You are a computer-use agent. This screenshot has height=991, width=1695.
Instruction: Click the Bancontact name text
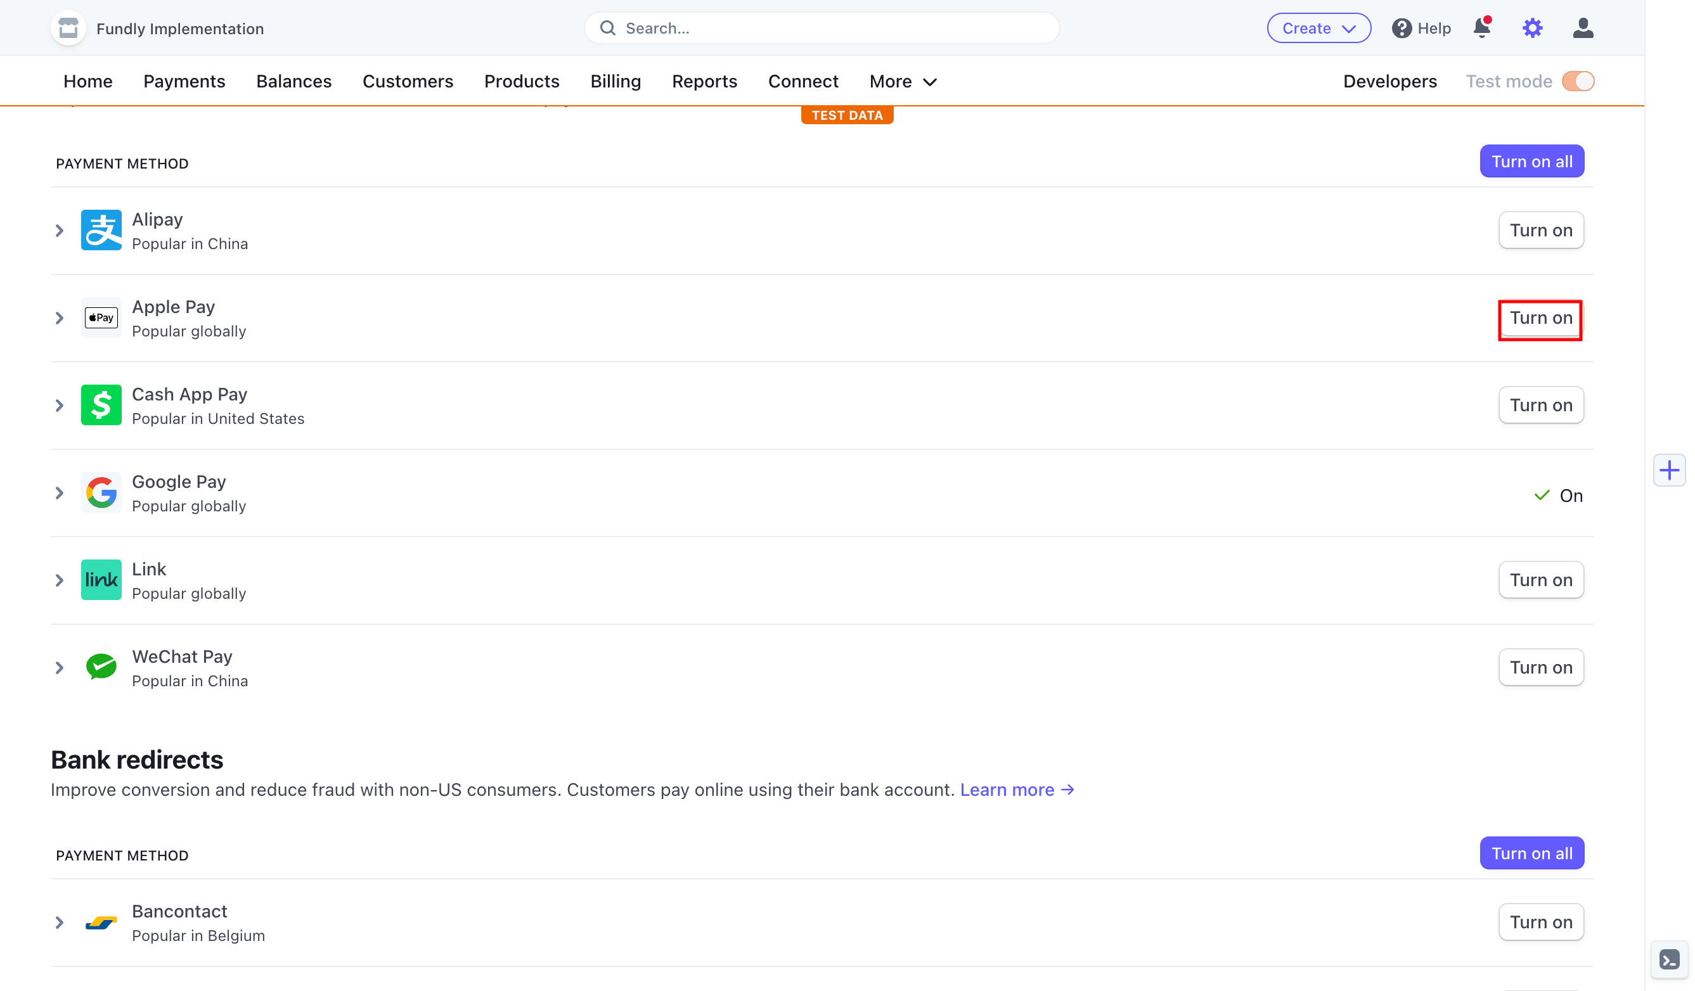click(x=179, y=911)
